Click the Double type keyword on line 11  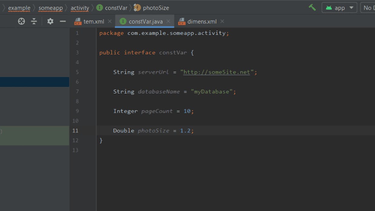coord(124,131)
